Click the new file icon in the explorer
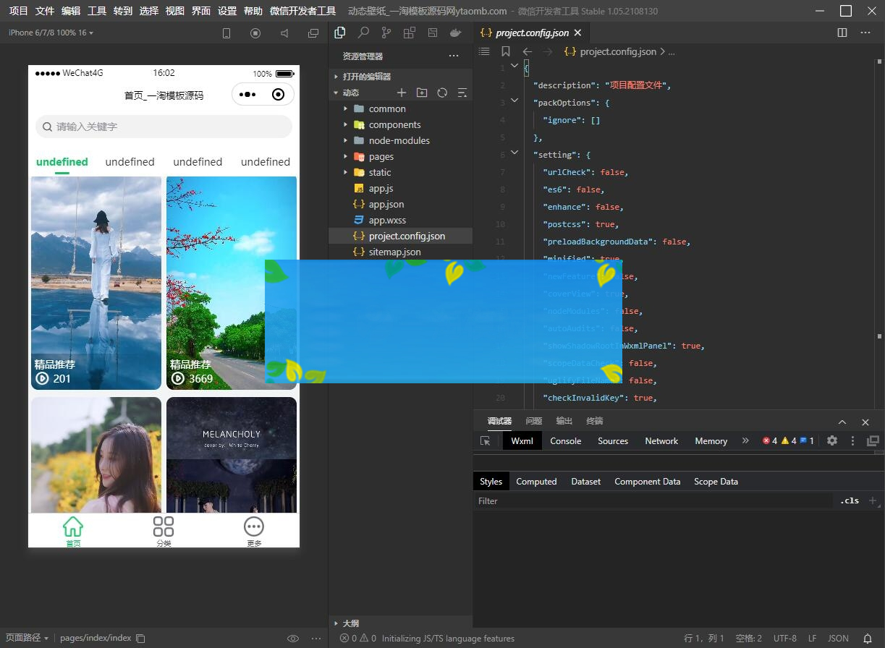The image size is (885, 648). [402, 93]
